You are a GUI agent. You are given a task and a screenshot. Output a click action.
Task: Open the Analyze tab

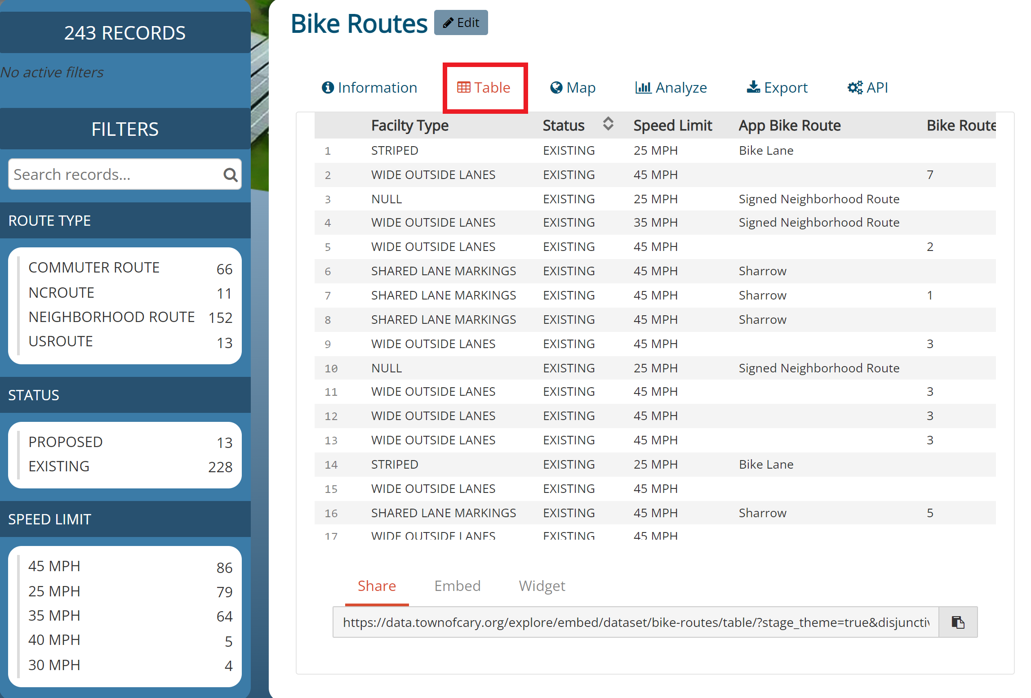[671, 87]
